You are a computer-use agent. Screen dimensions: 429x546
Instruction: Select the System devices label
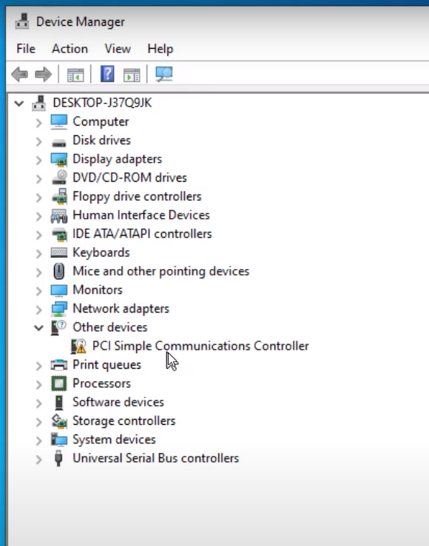[114, 440]
